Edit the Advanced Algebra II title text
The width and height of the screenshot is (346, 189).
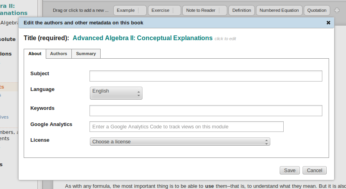tap(142, 38)
